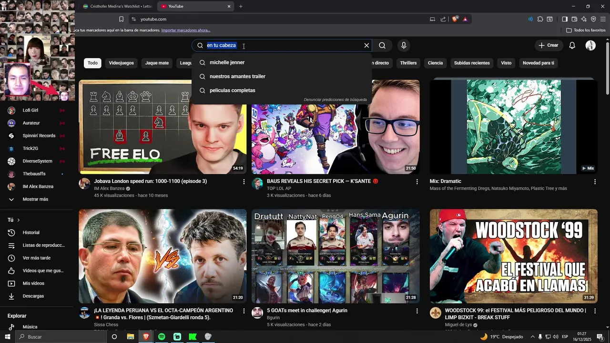
Task: Open YouTube notifications bell
Action: 572,45
